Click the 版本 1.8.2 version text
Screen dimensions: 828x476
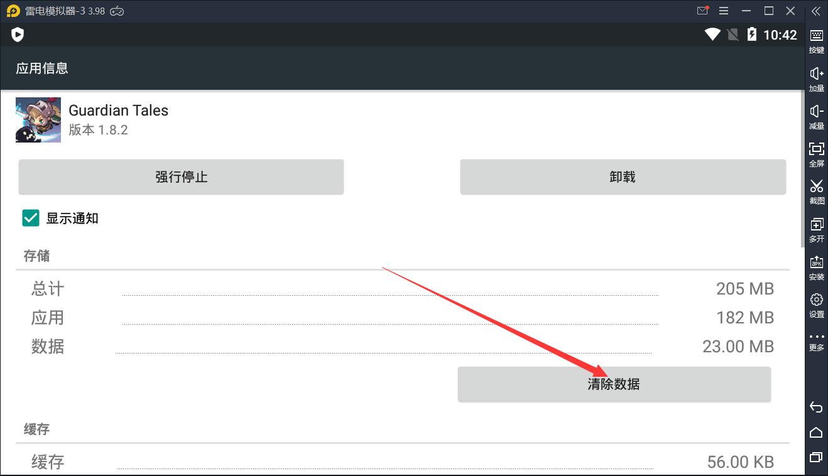click(98, 130)
